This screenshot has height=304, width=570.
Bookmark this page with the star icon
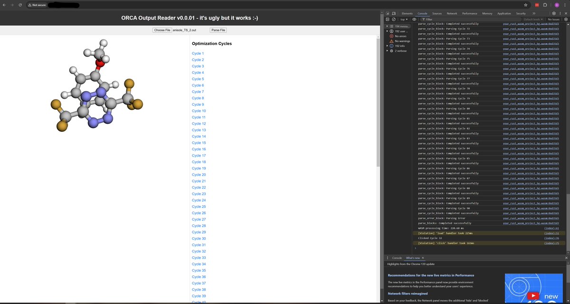click(526, 5)
